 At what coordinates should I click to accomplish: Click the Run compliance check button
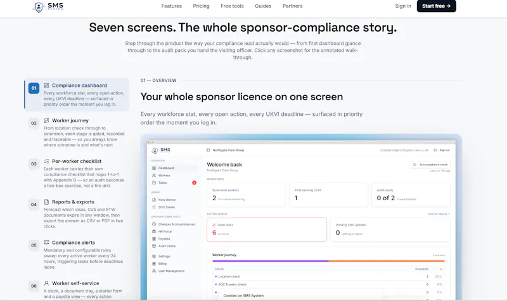coord(430,165)
